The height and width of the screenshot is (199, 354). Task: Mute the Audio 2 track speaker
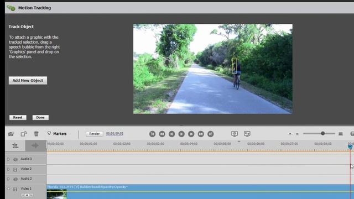[x=15, y=179]
